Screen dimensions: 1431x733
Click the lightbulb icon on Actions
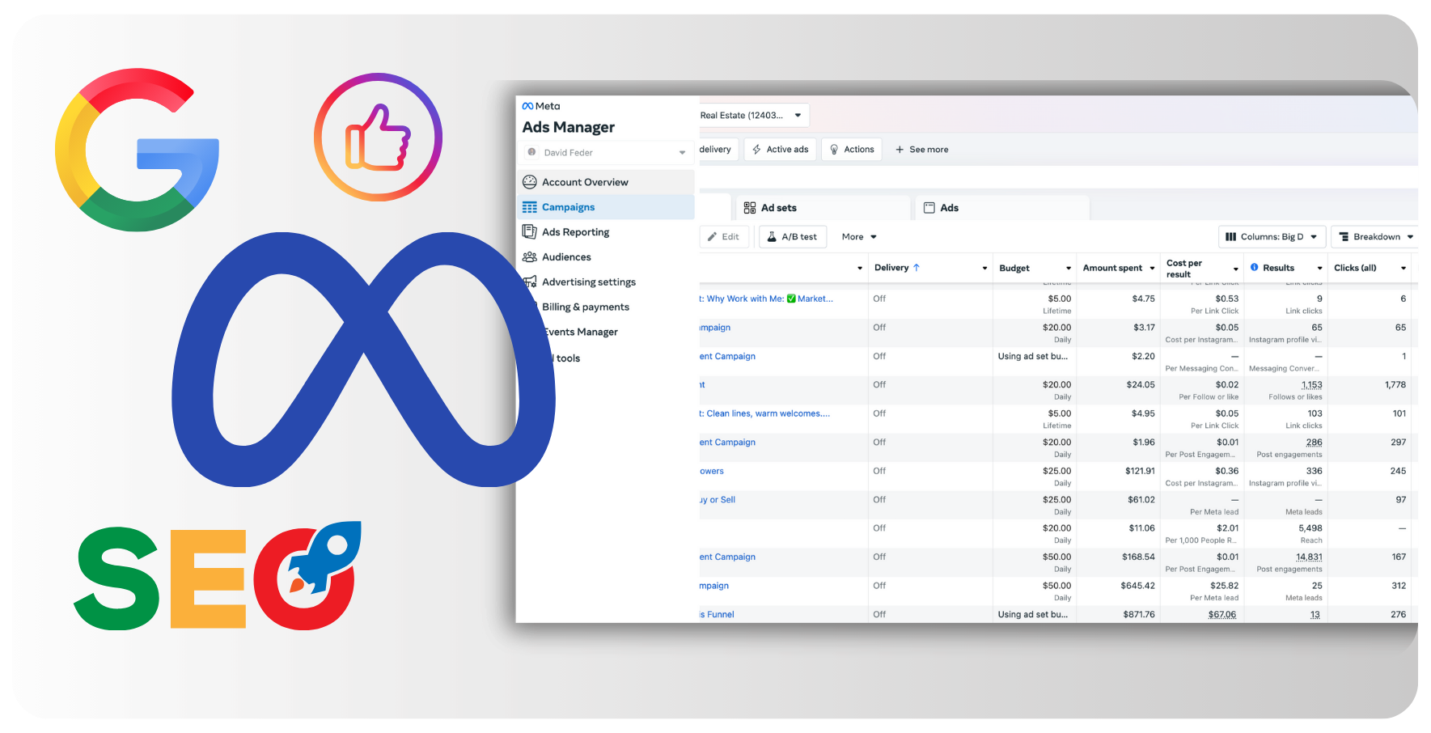click(x=834, y=150)
